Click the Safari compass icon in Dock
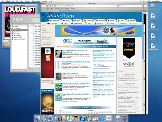 (x=44, y=118)
